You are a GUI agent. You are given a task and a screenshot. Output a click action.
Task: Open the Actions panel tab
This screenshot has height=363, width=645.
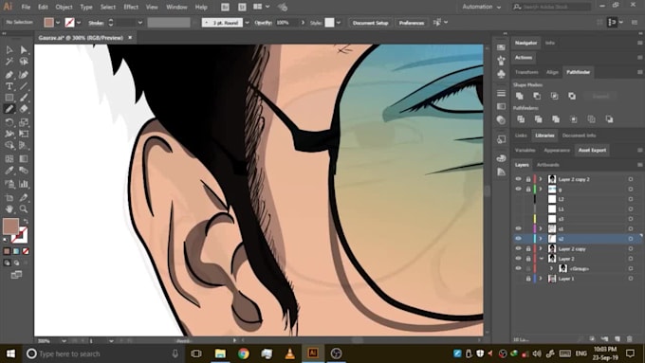(x=524, y=58)
